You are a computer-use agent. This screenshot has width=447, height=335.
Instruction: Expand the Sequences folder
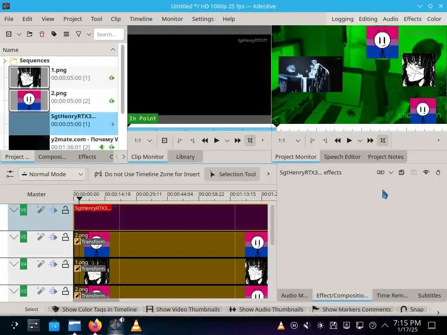(x=4, y=61)
